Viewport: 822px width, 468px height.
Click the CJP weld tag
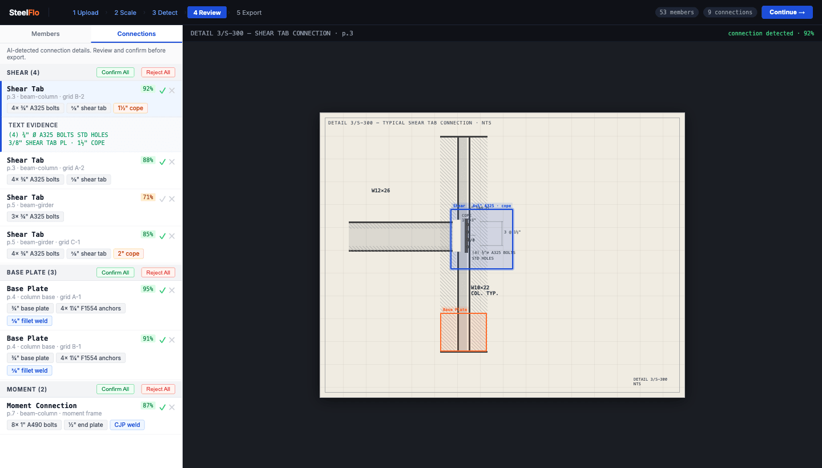point(127,425)
